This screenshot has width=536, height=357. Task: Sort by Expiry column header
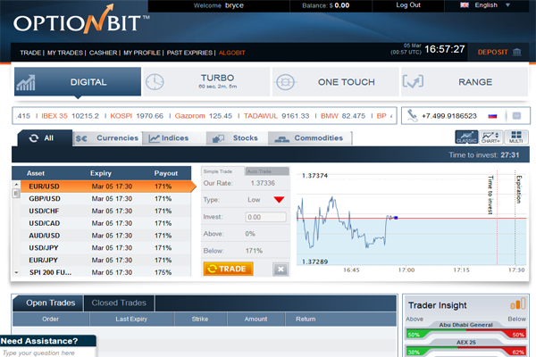pos(101,173)
